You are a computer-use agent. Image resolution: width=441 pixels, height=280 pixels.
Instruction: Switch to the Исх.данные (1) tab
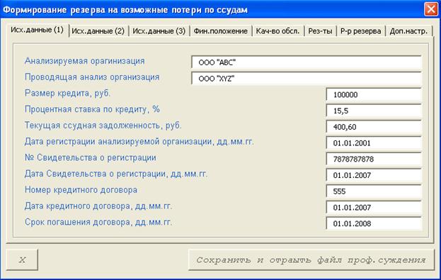pyautogui.click(x=38, y=30)
